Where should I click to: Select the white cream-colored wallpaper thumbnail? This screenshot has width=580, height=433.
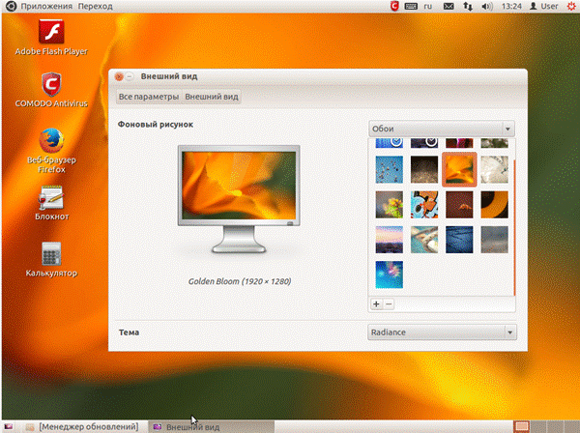tap(495, 170)
